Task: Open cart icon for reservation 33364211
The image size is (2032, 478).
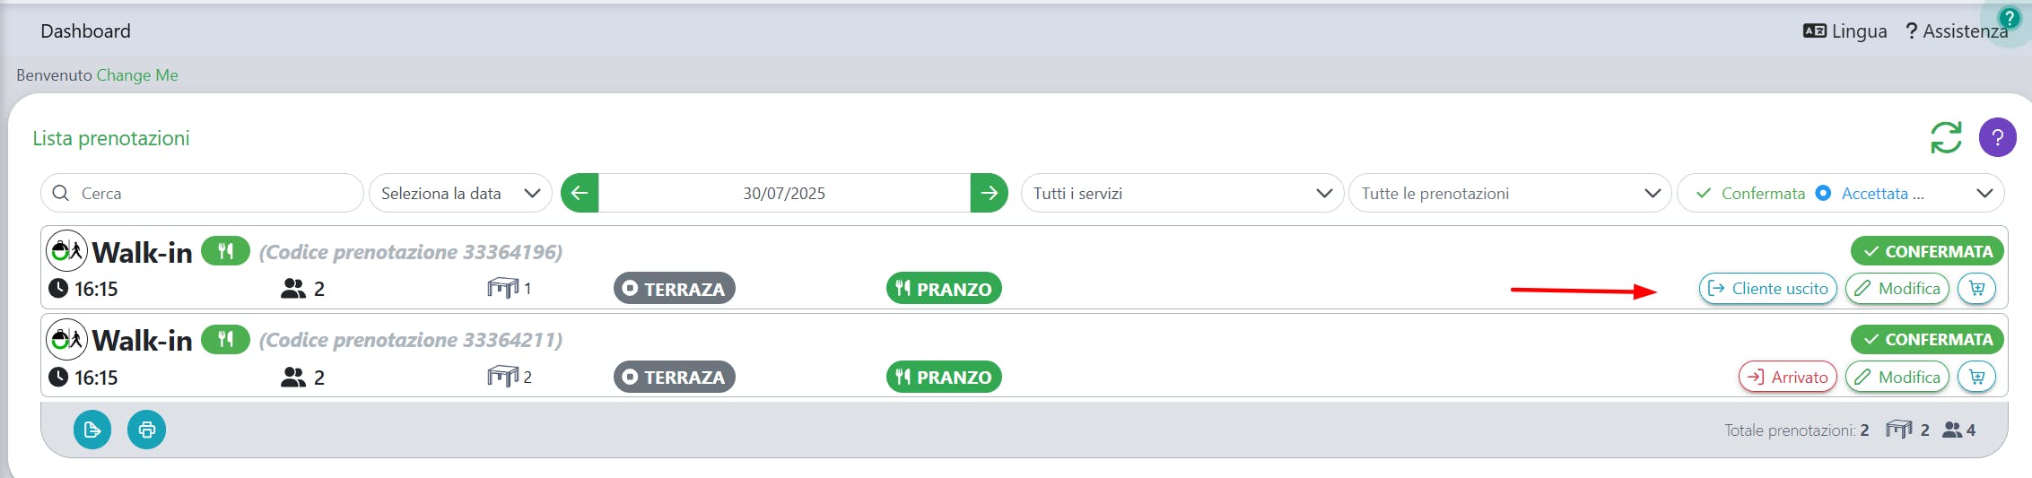Action: coord(1976,377)
